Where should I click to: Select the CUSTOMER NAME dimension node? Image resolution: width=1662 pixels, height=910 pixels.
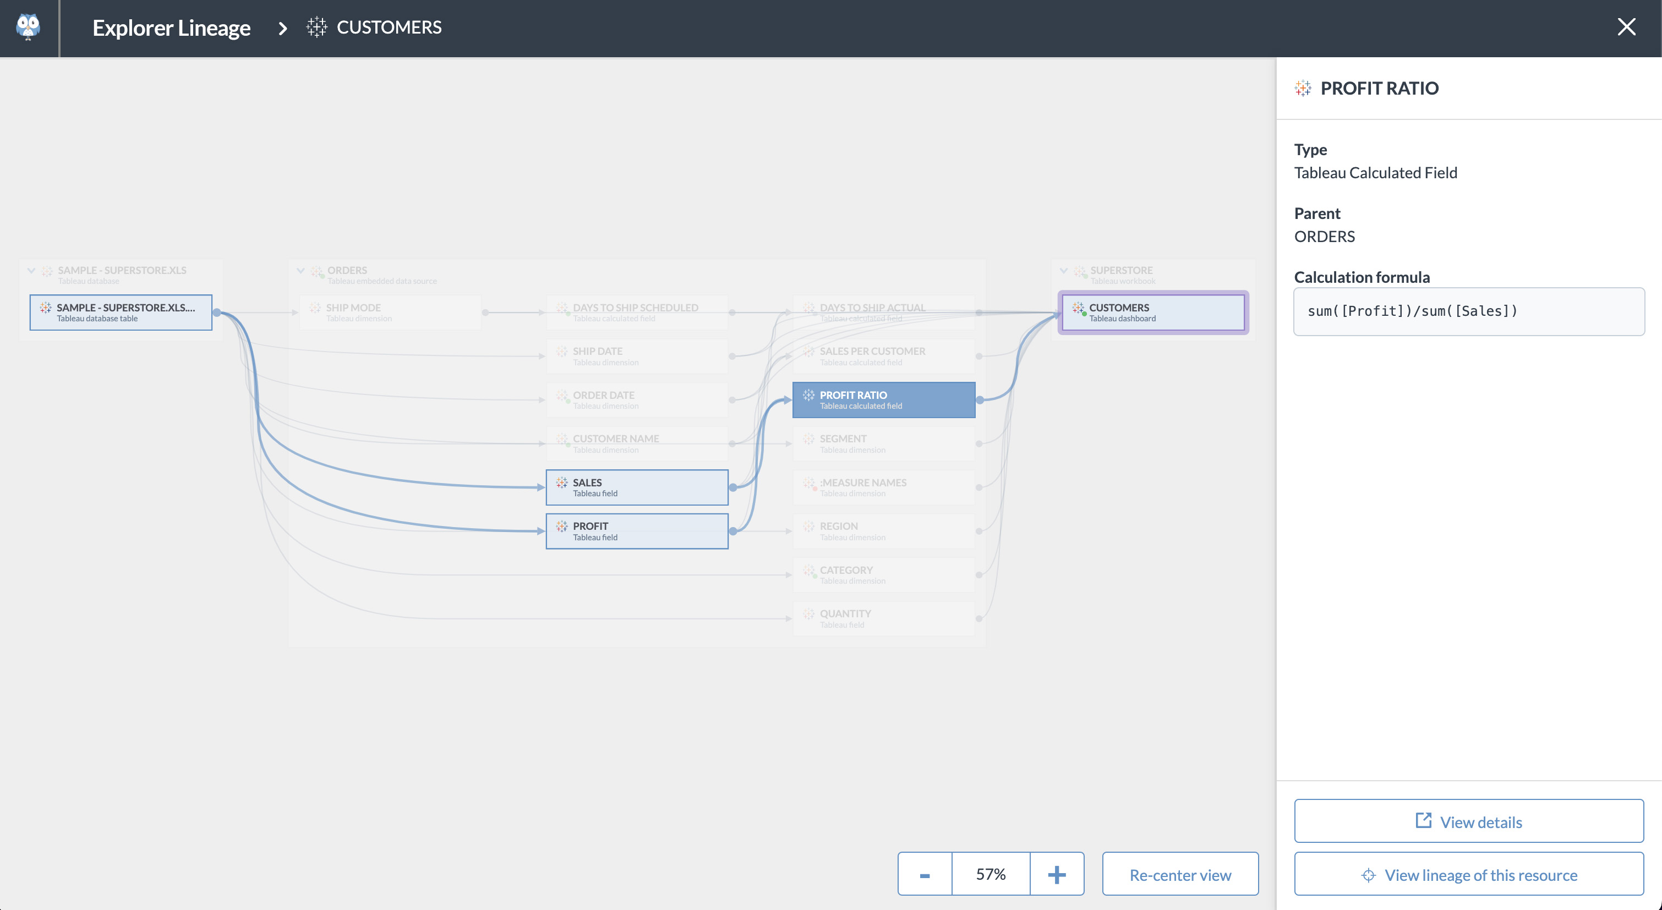pos(637,443)
